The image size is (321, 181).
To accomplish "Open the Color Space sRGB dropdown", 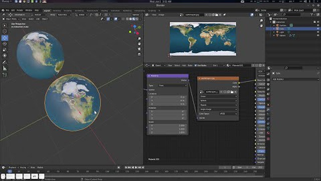I will click(228, 114).
